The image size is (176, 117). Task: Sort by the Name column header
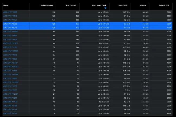[x=6, y=5]
